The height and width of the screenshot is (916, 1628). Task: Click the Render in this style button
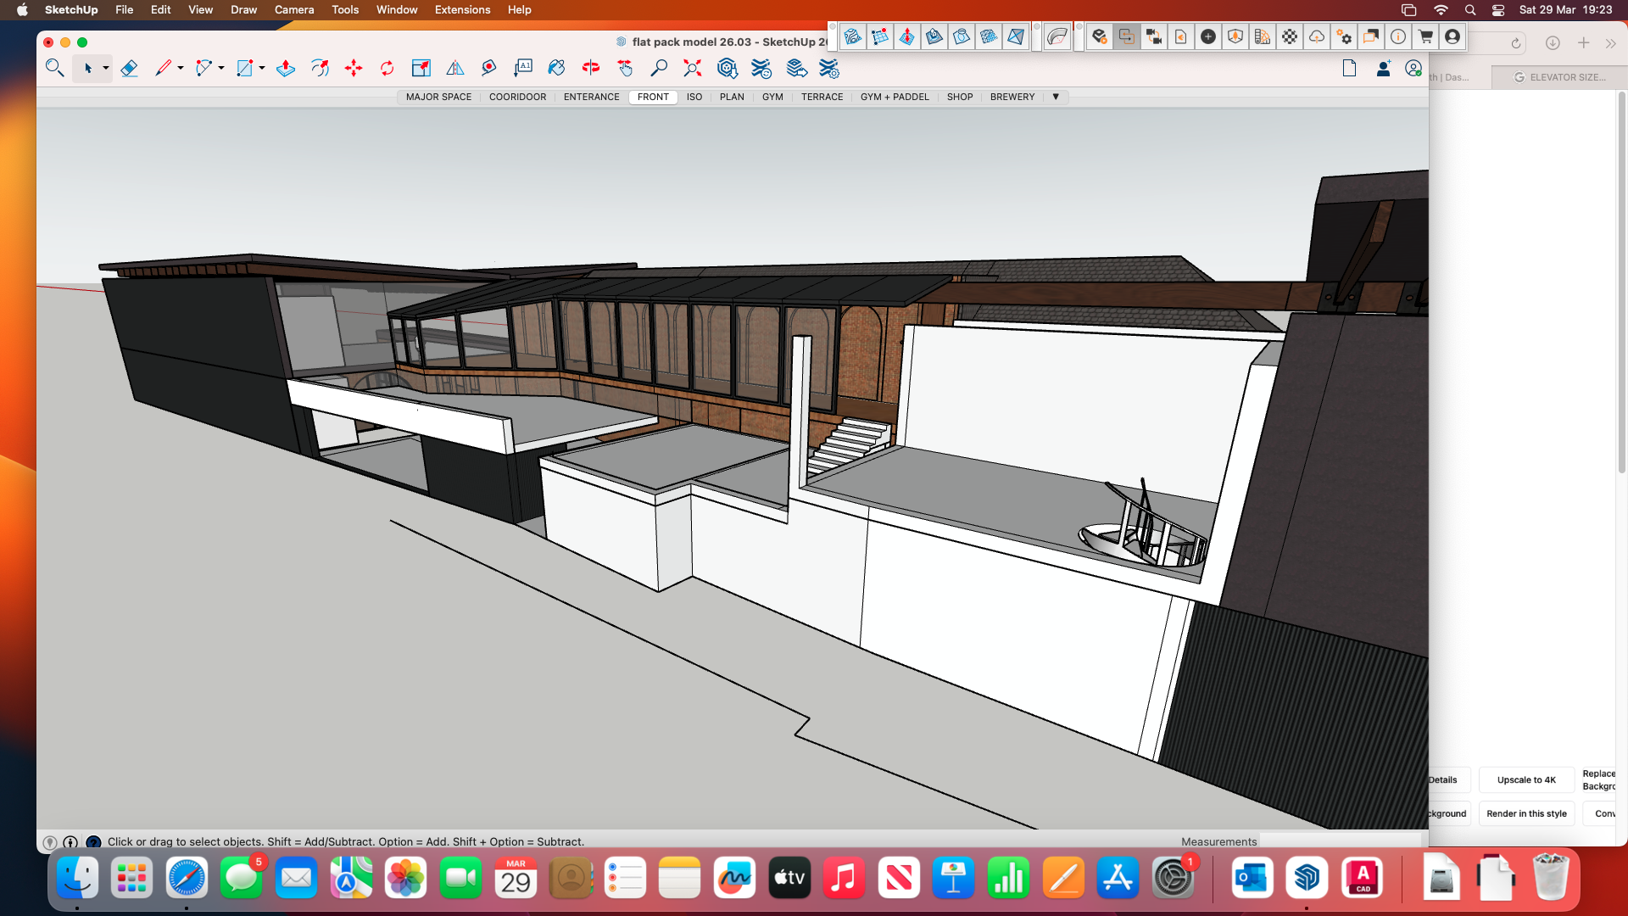(1526, 814)
